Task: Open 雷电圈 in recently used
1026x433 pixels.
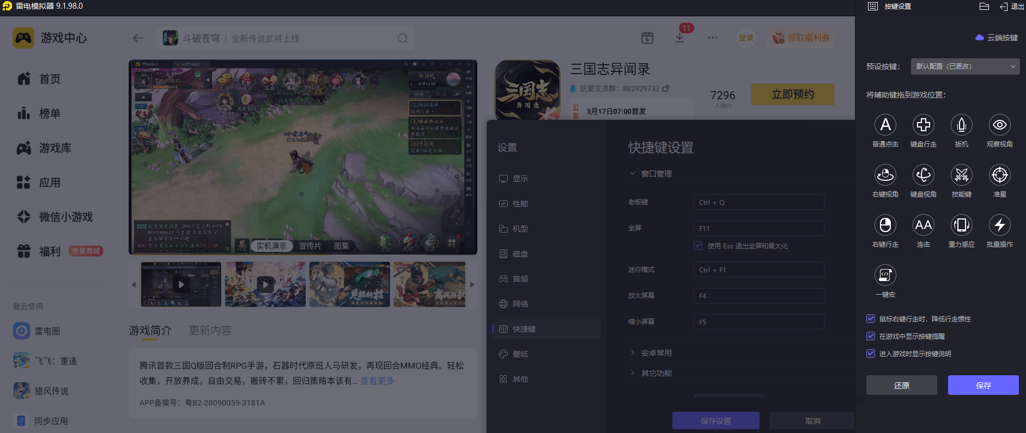Action: point(37,331)
